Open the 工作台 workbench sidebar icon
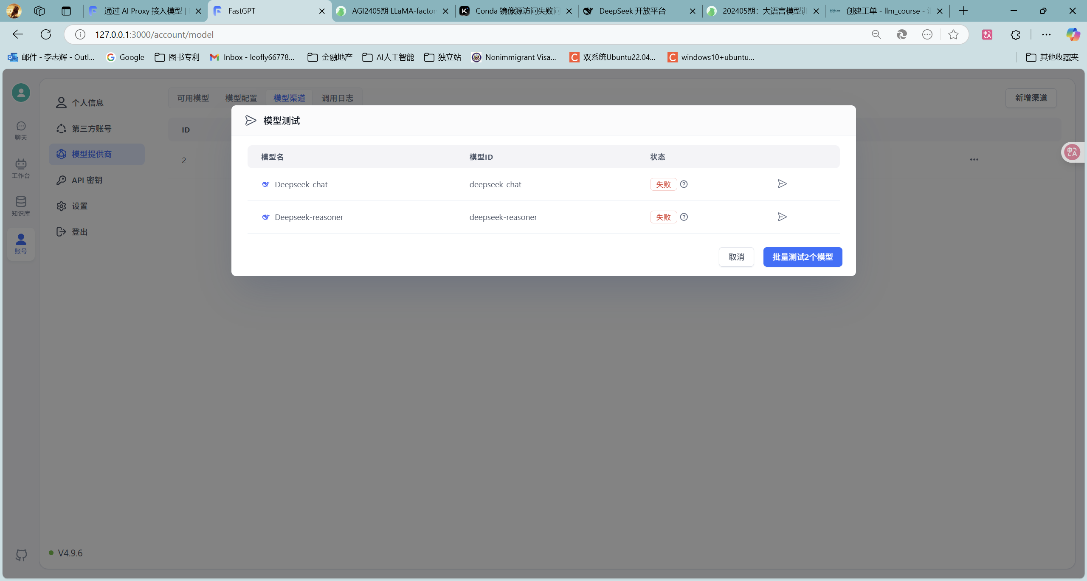This screenshot has height=581, width=1087. click(21, 169)
